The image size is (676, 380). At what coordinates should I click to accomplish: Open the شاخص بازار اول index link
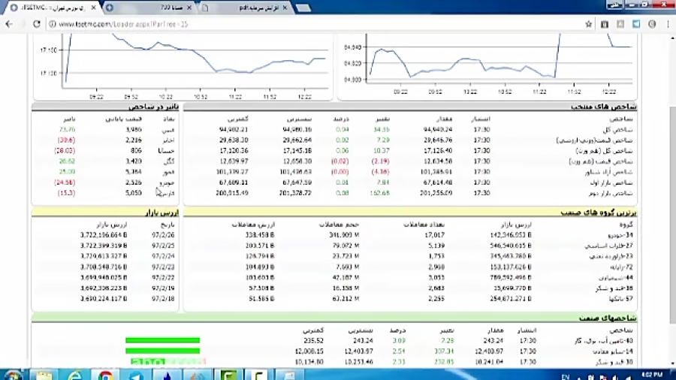click(611, 182)
